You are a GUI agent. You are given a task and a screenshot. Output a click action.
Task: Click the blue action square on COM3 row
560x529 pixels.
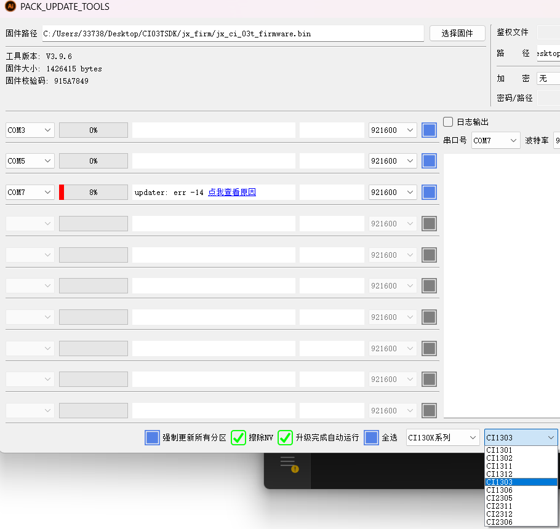click(x=429, y=130)
